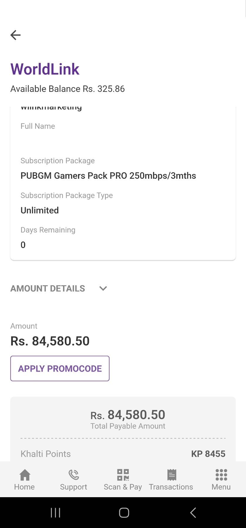Screen dimensions: 246x528
Task: Tap Android recent apps button
Action: point(55,513)
